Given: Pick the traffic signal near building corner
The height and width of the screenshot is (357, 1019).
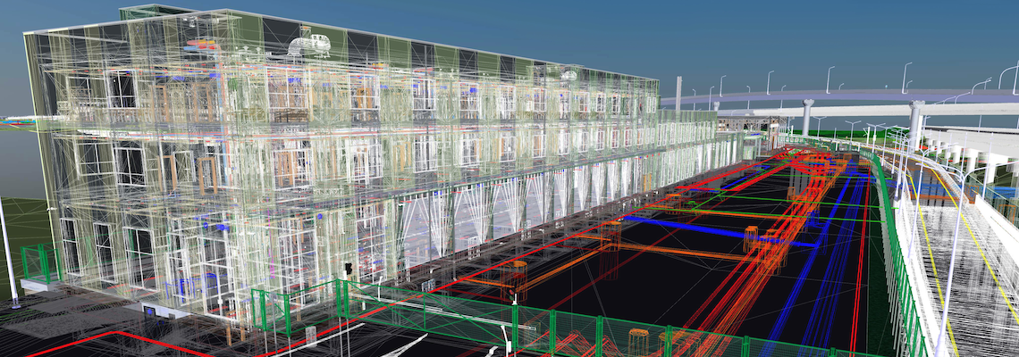Looking at the screenshot, I should [x=349, y=268].
